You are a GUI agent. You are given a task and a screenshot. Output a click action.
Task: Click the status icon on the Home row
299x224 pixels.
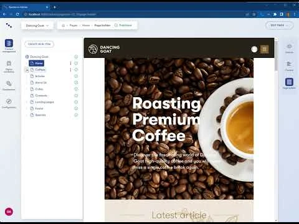(76, 63)
